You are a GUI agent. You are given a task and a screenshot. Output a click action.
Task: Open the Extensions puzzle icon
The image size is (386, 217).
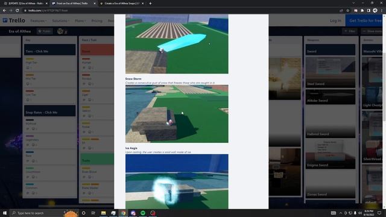click(x=362, y=11)
